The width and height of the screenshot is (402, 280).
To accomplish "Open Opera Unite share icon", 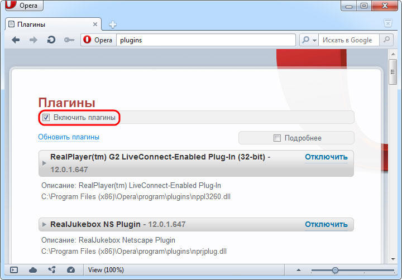I will click(52, 270).
